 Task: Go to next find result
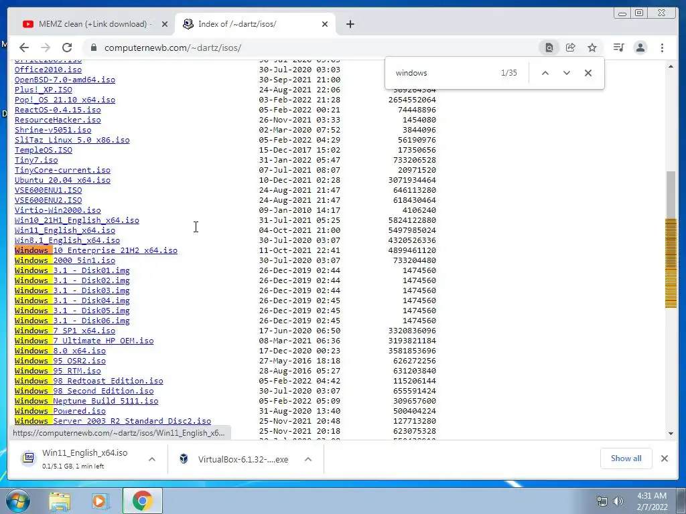[x=567, y=73]
